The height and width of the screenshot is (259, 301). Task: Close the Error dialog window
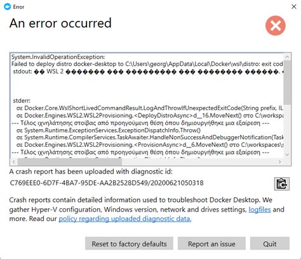294,7
